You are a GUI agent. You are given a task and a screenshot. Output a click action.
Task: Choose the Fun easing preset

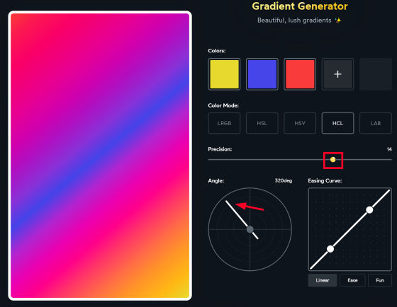click(380, 280)
